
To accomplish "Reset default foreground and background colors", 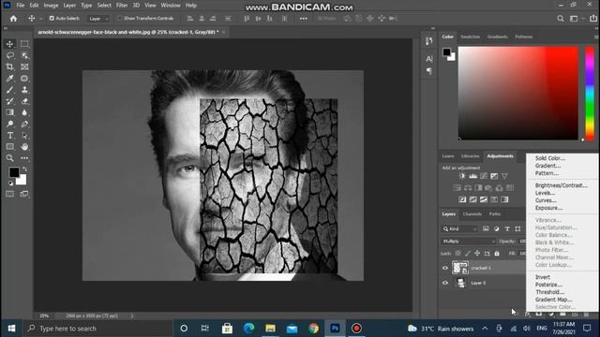I will [10, 183].
